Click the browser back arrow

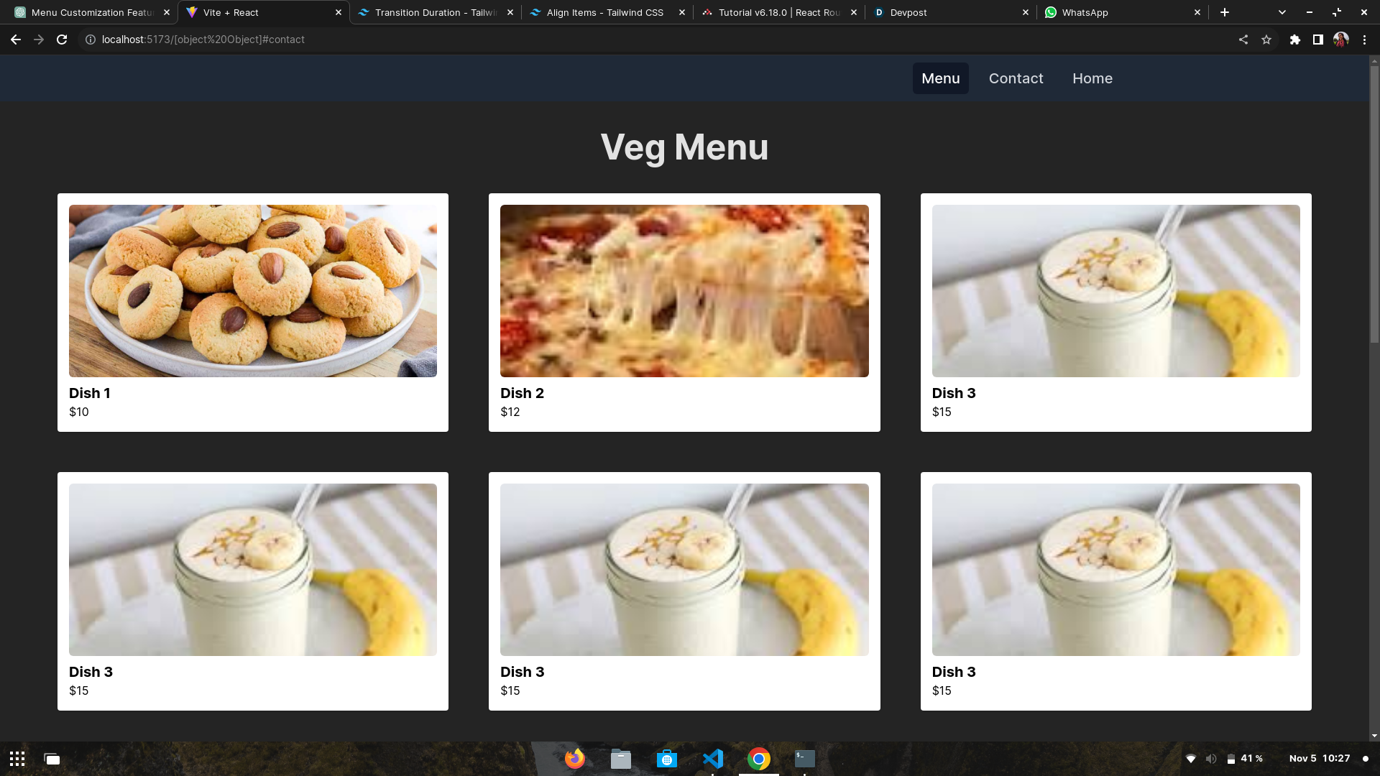(16, 40)
